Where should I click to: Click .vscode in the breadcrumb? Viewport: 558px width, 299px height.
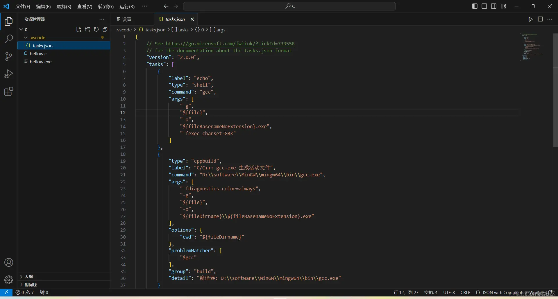click(124, 30)
